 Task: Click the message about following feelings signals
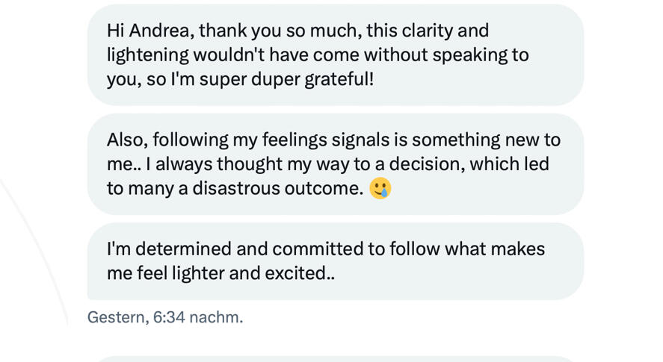(x=336, y=163)
